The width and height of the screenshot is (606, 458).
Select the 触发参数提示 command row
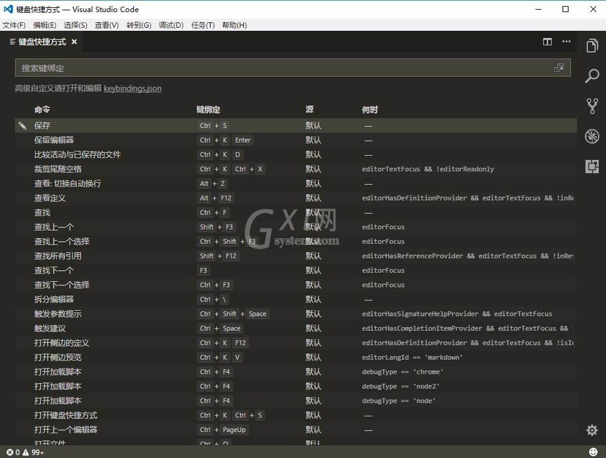296,314
